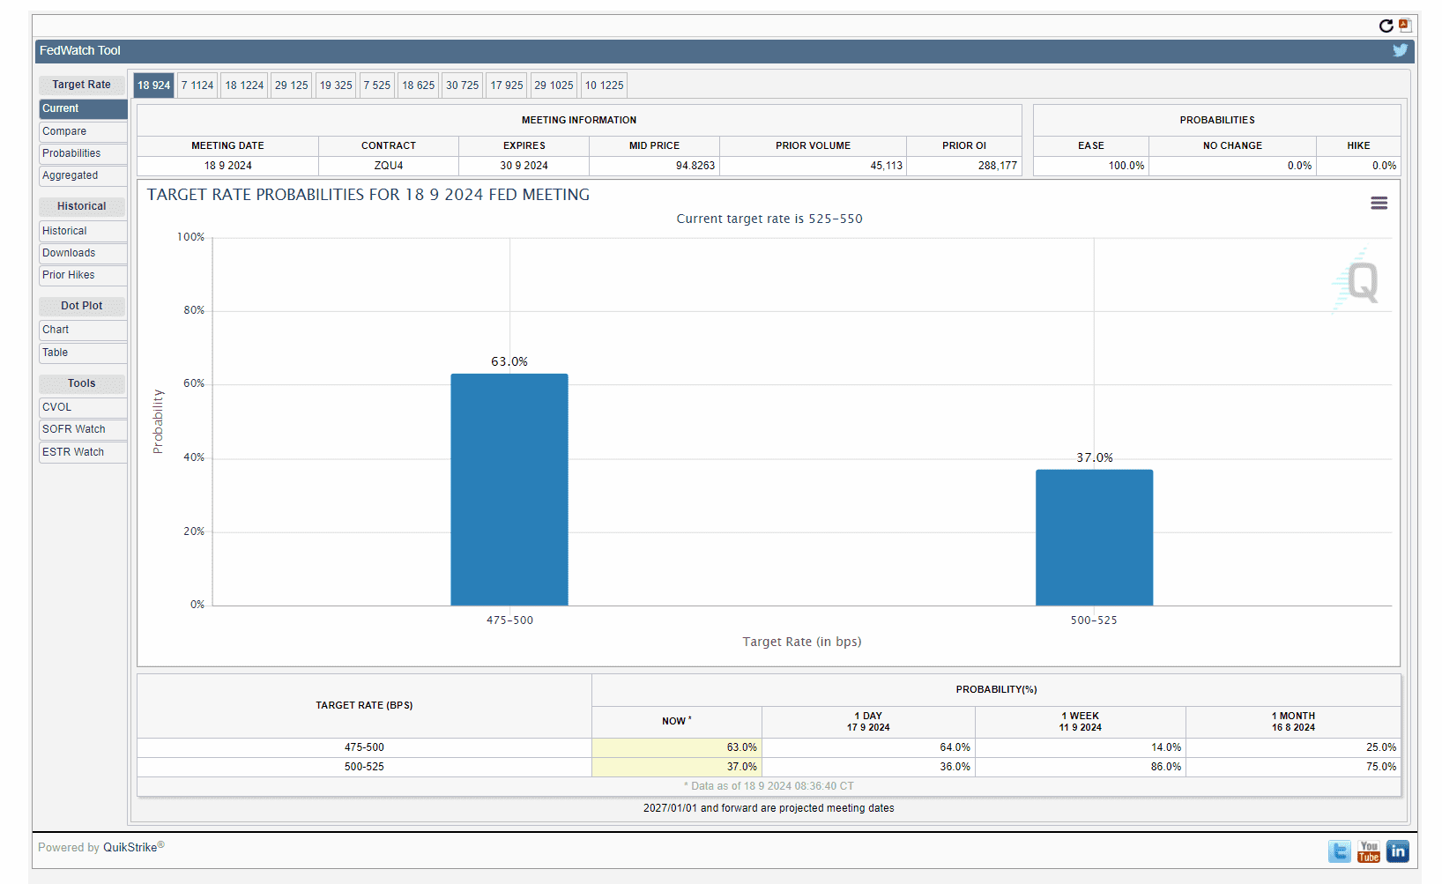The height and width of the screenshot is (884, 1442).
Task: Select Aggregated in the sidebar
Action: point(71,175)
